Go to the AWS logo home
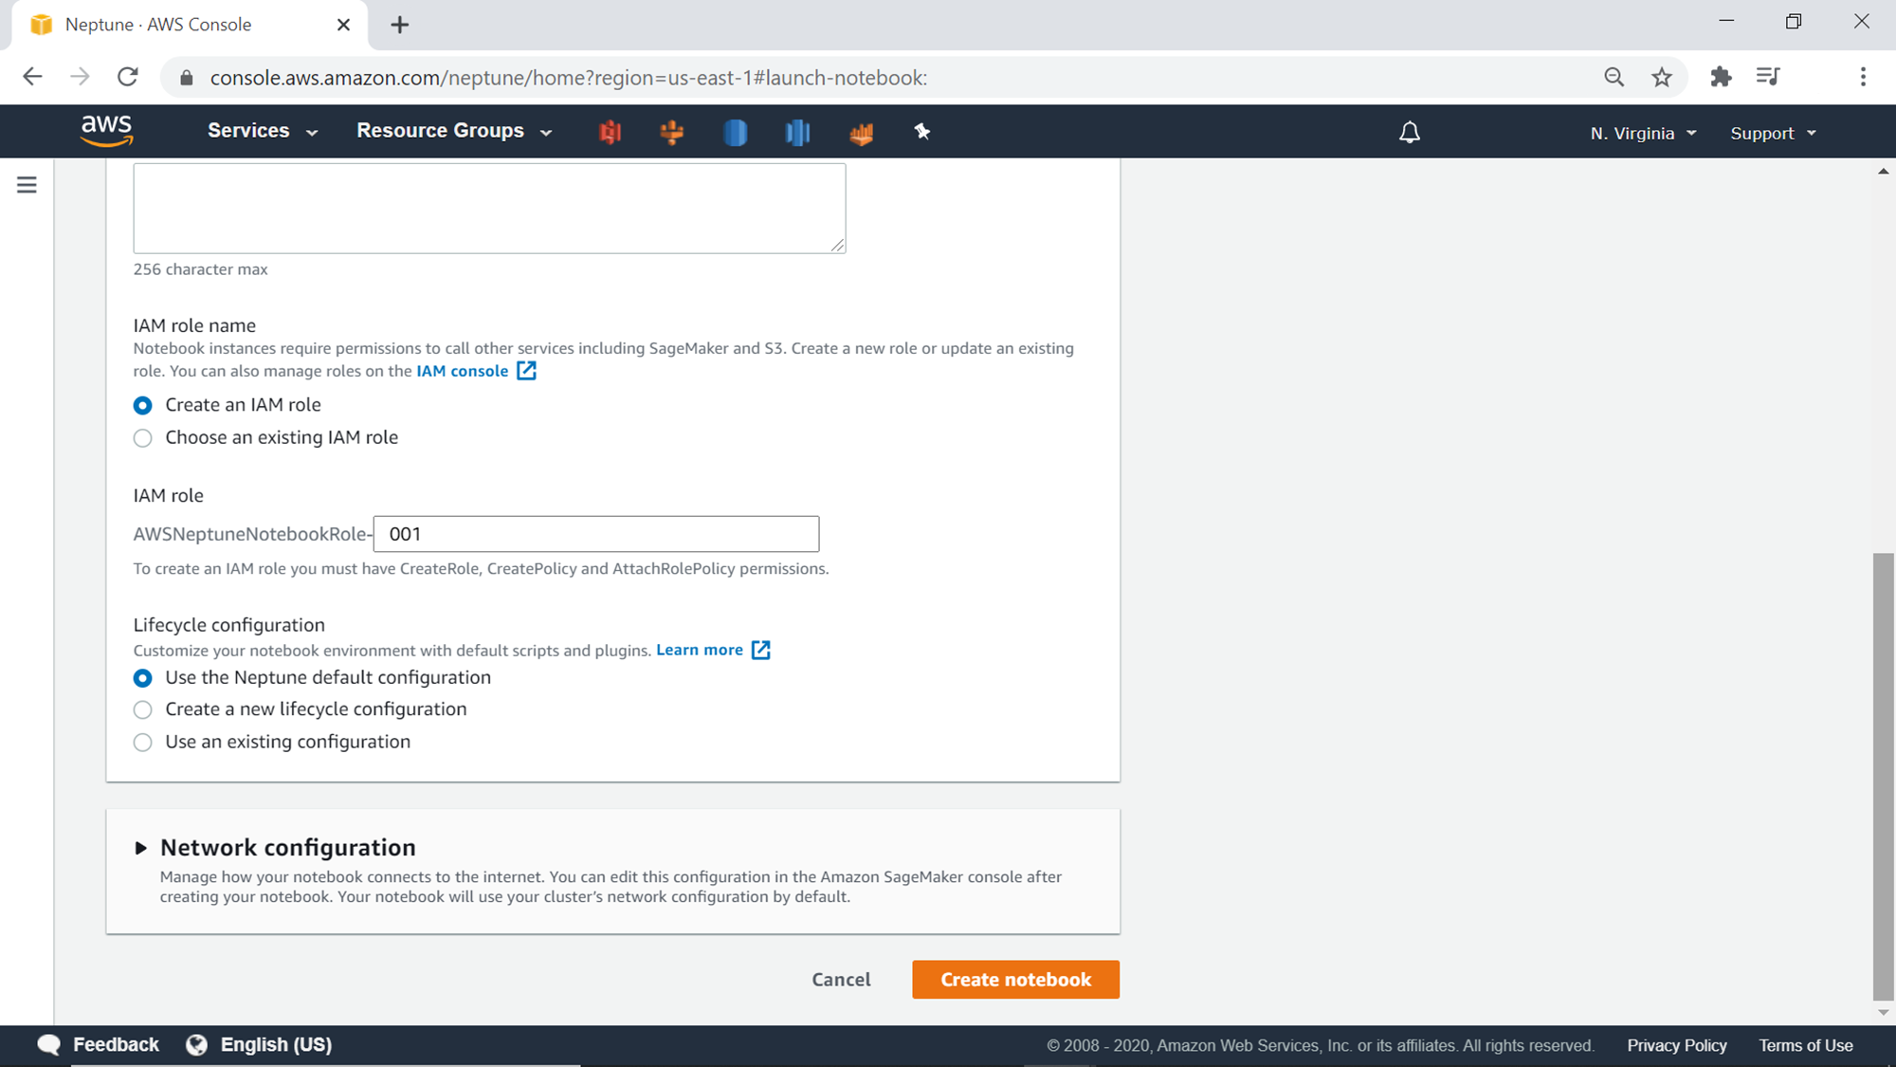 coord(106,131)
